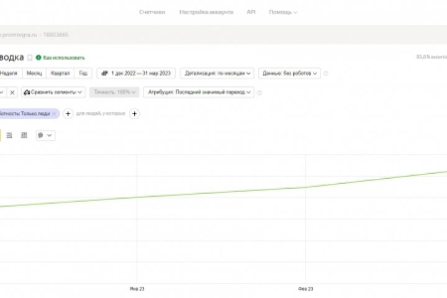Open the segment dropdown chevron left of the X button
Viewport: 447px width, 298px height.
[x=2, y=93]
